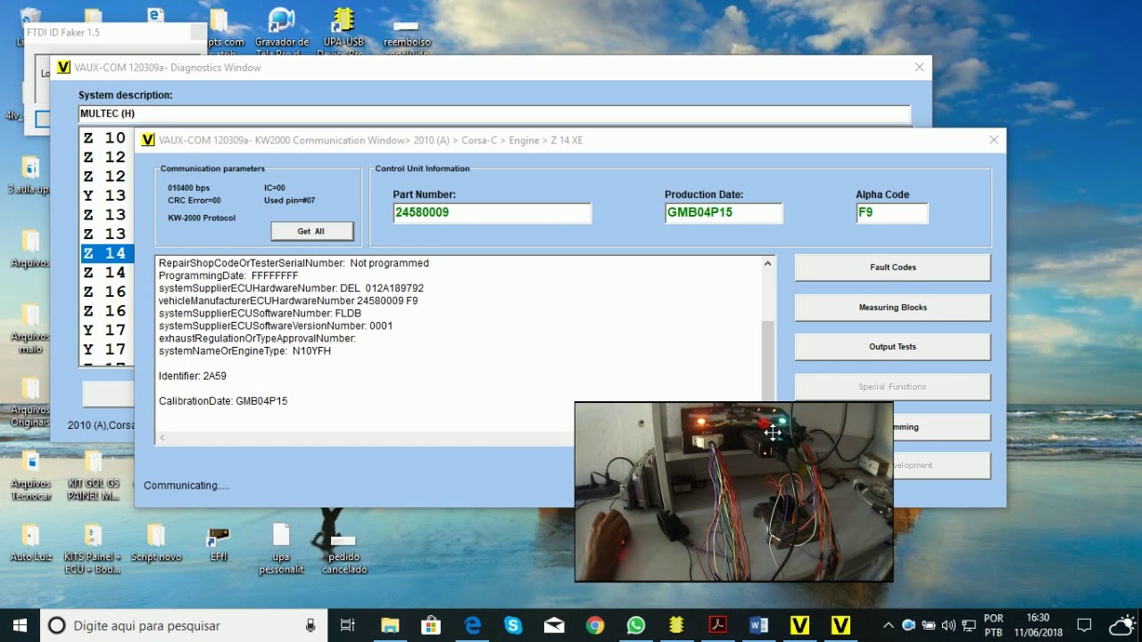Open the UPA chip programmer taskbar icon
The image size is (1142, 642).
(676, 625)
